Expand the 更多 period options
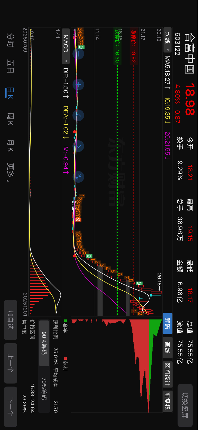 click(x=10, y=173)
